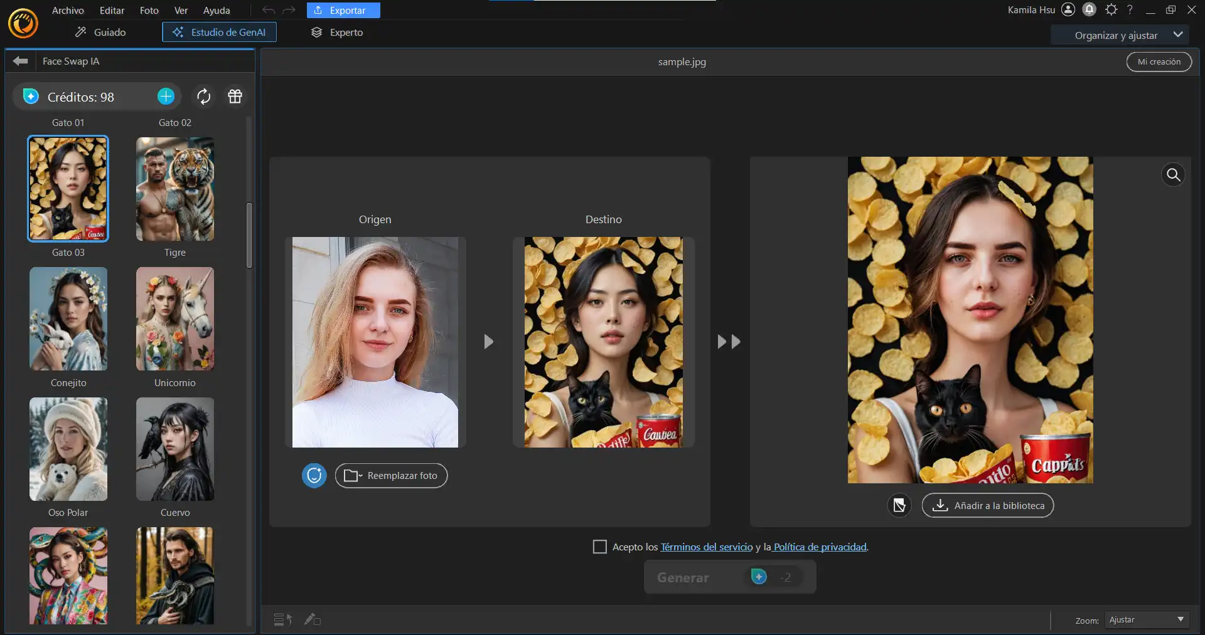
Task: Click the add credits plus icon
Action: (x=166, y=97)
